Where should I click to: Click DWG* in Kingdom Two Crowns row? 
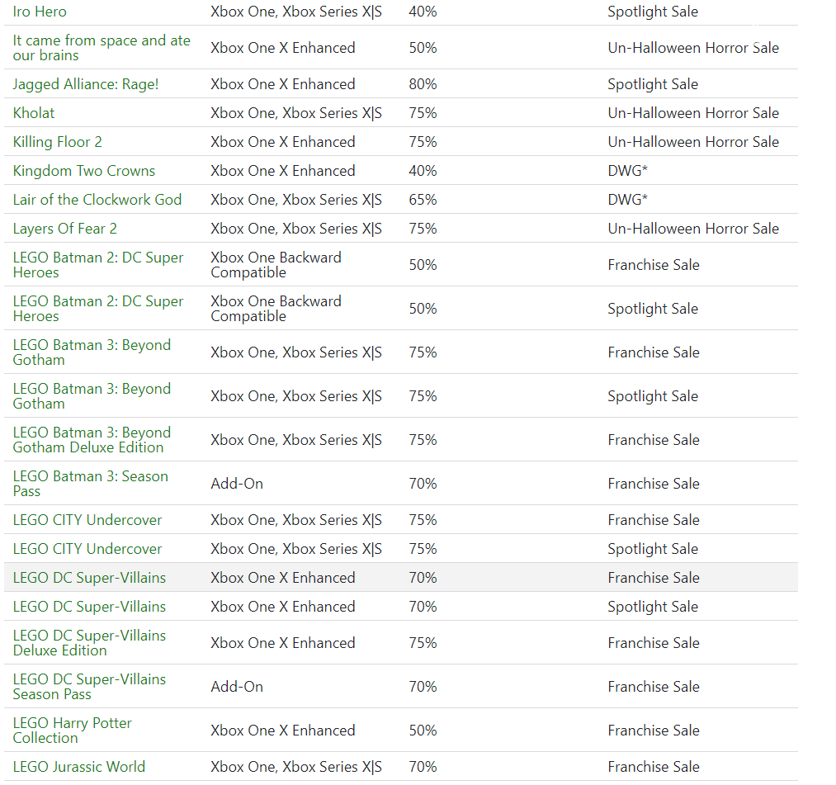point(627,171)
